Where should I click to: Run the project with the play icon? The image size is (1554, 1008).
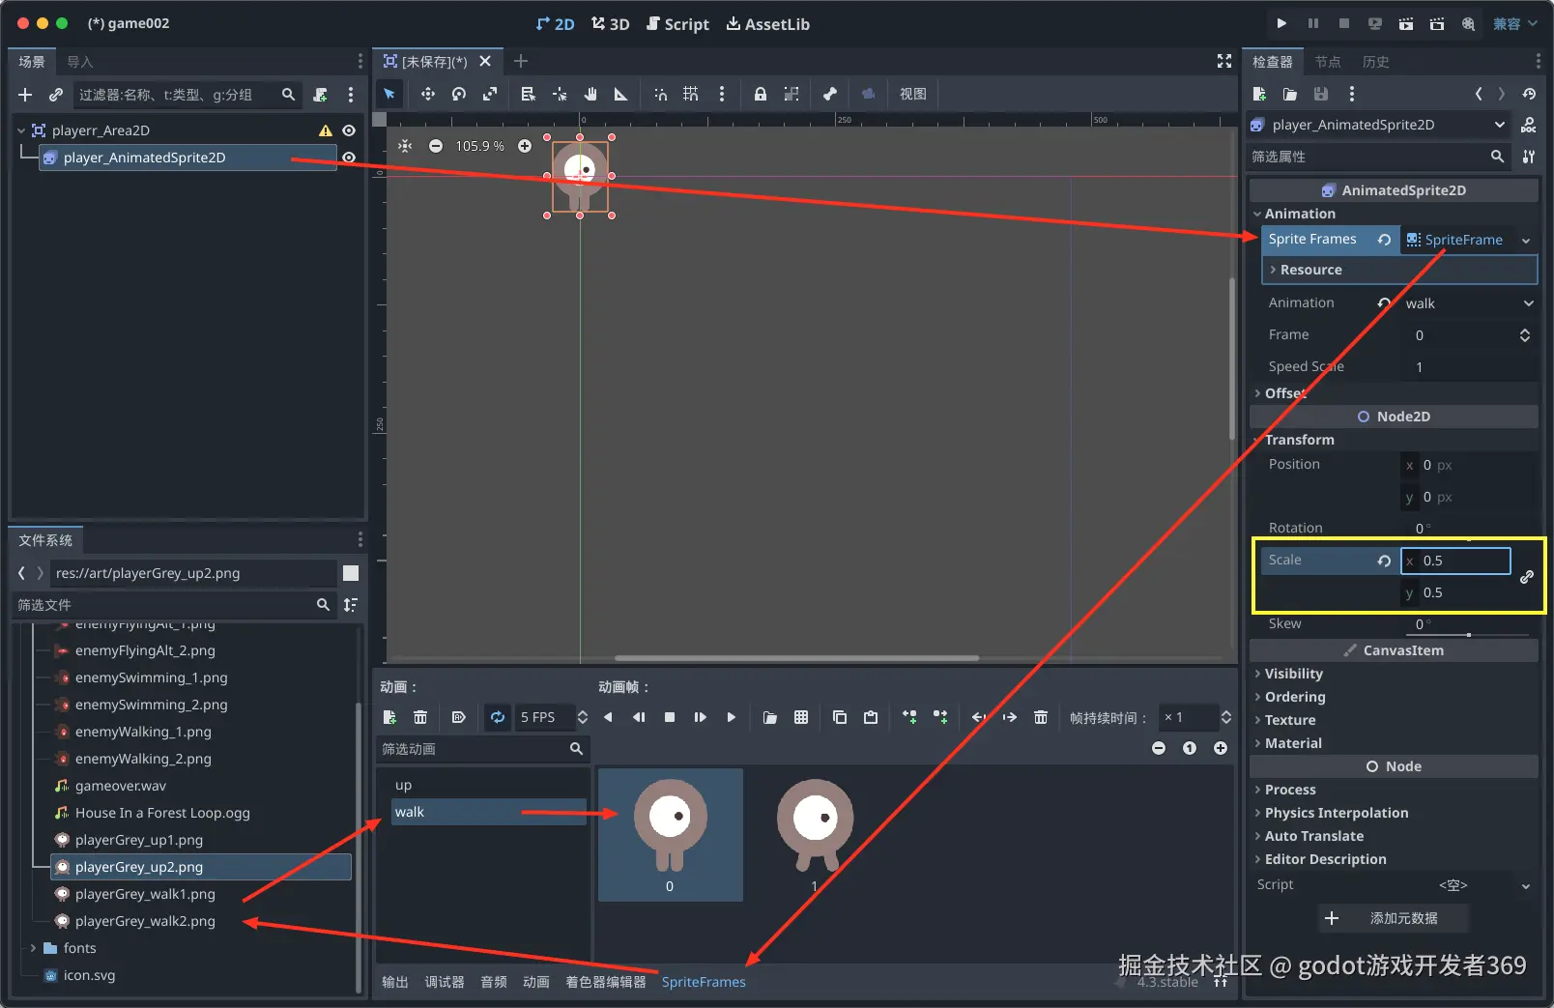click(1281, 23)
